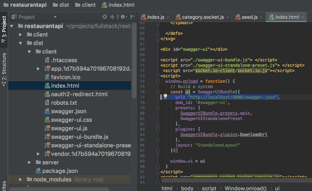Viewport: 312px width, 191px height.
Task: Click index.html in the navigation bar
Action: (118, 5)
